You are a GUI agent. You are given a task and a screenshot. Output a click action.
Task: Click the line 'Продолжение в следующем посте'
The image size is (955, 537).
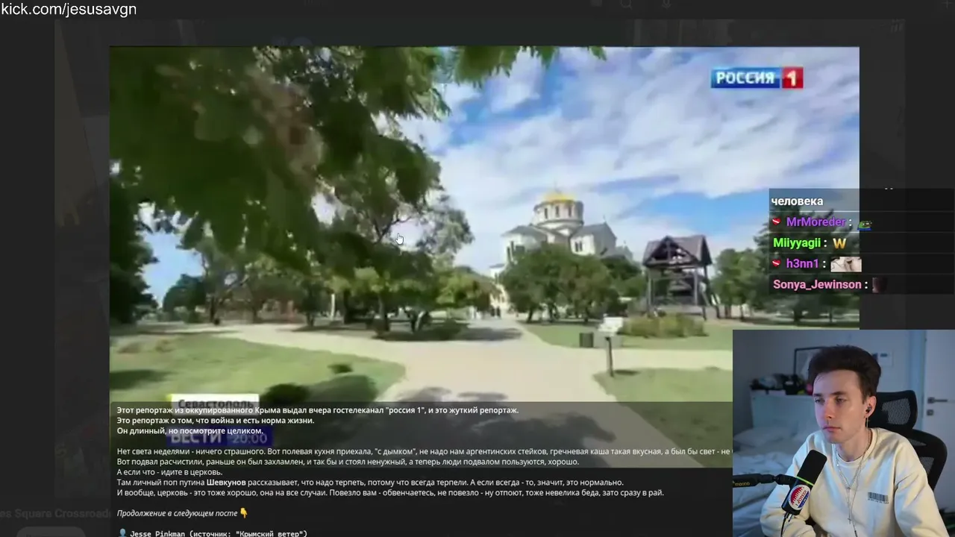coord(176,513)
